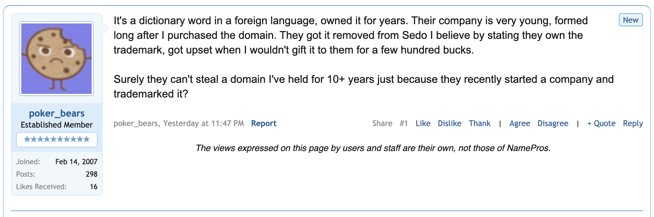The image size is (654, 217).
Task: Reply to poker_bears post
Action: (x=633, y=124)
